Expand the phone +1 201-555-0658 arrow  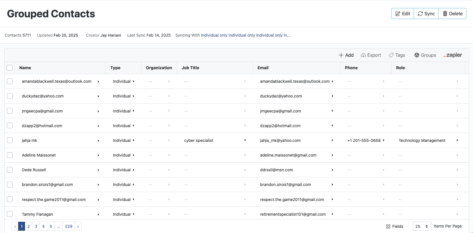(x=384, y=140)
